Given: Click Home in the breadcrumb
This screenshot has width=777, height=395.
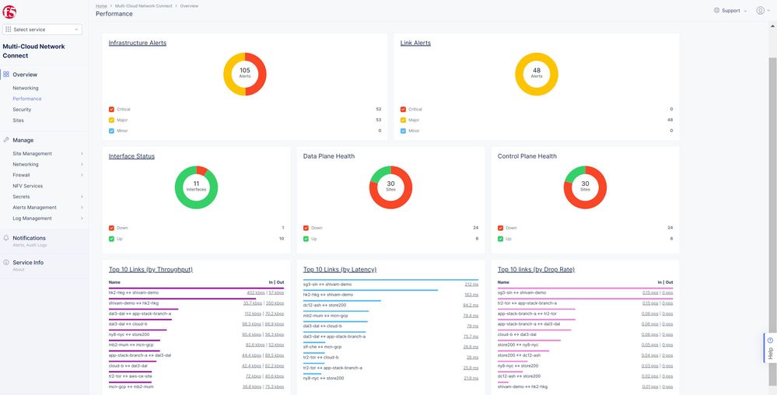Looking at the screenshot, I should click(x=101, y=5).
